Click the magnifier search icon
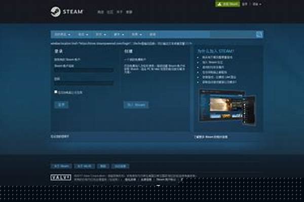Image resolution: width=304 pixels, height=202 pixels. point(259,35)
